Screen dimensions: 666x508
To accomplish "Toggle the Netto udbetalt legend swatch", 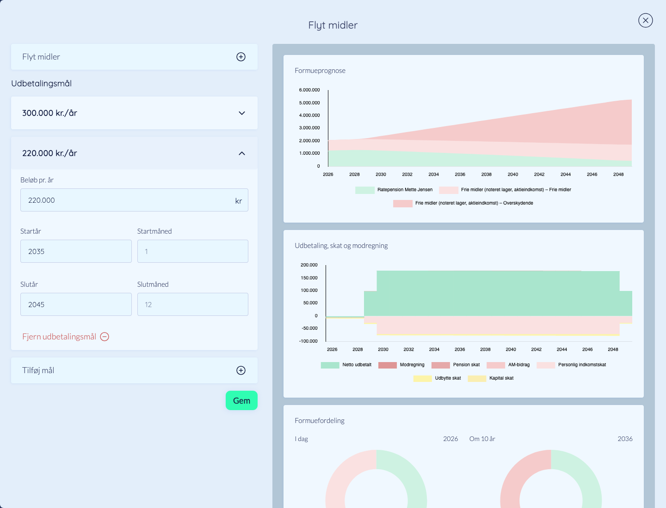I will (330, 365).
